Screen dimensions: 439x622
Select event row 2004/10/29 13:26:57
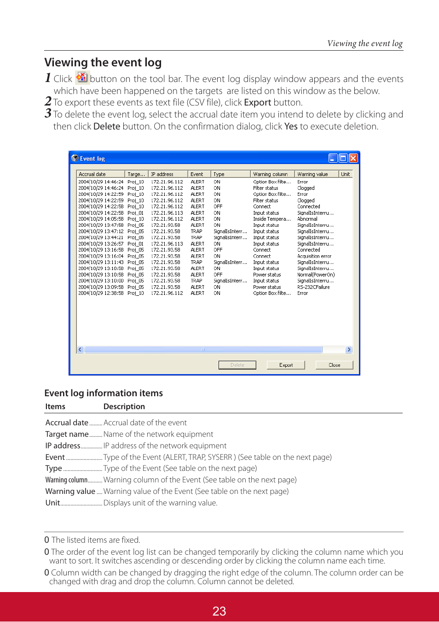(214, 244)
